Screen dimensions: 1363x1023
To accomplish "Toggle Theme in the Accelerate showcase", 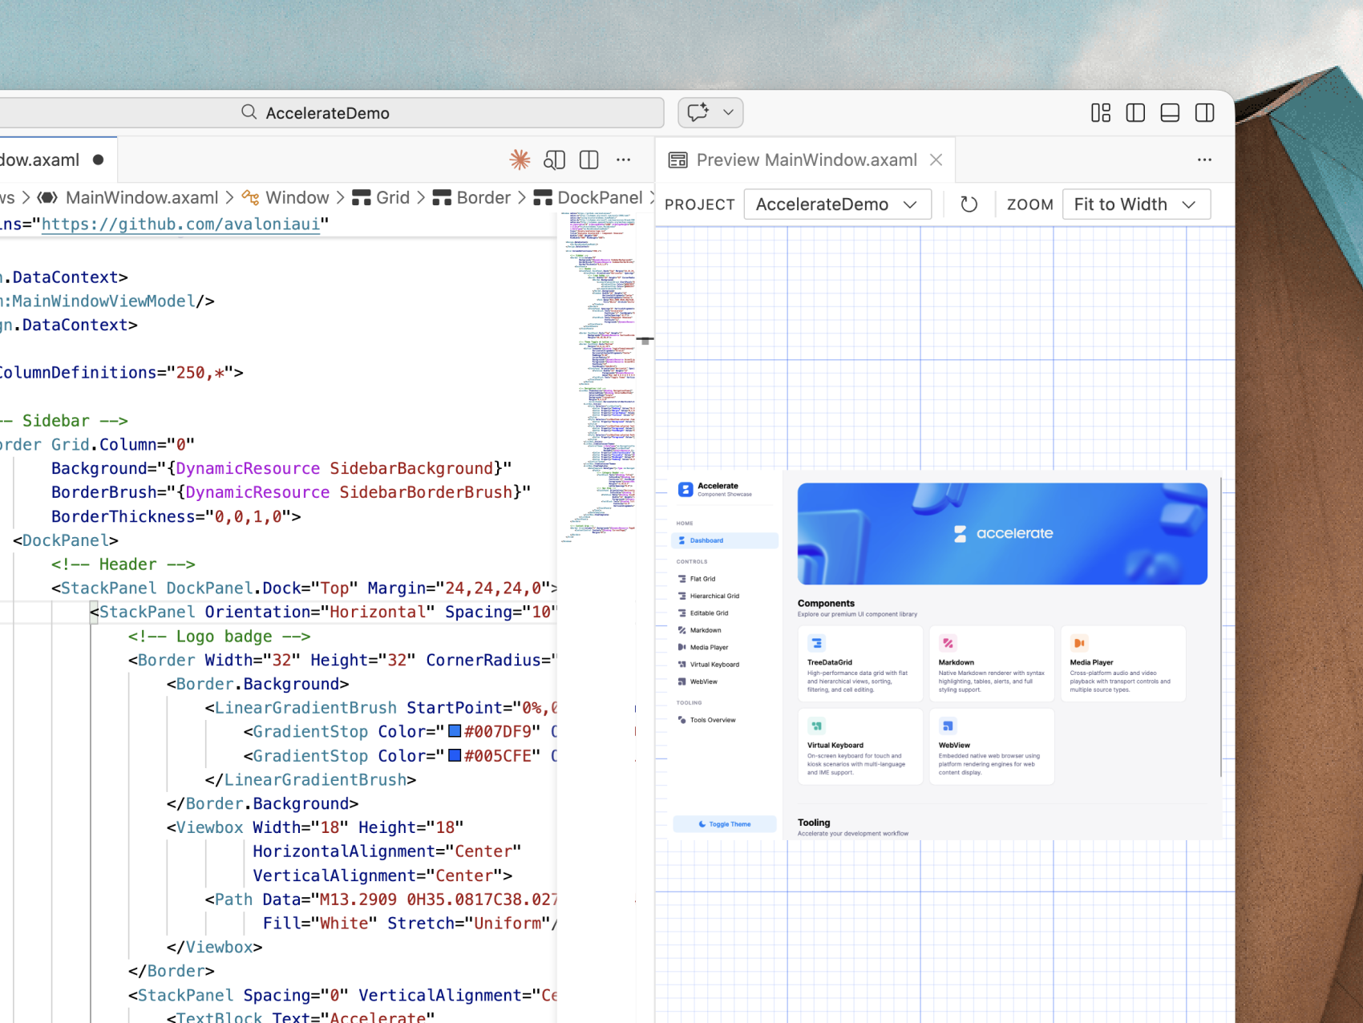I will [x=724, y=823].
